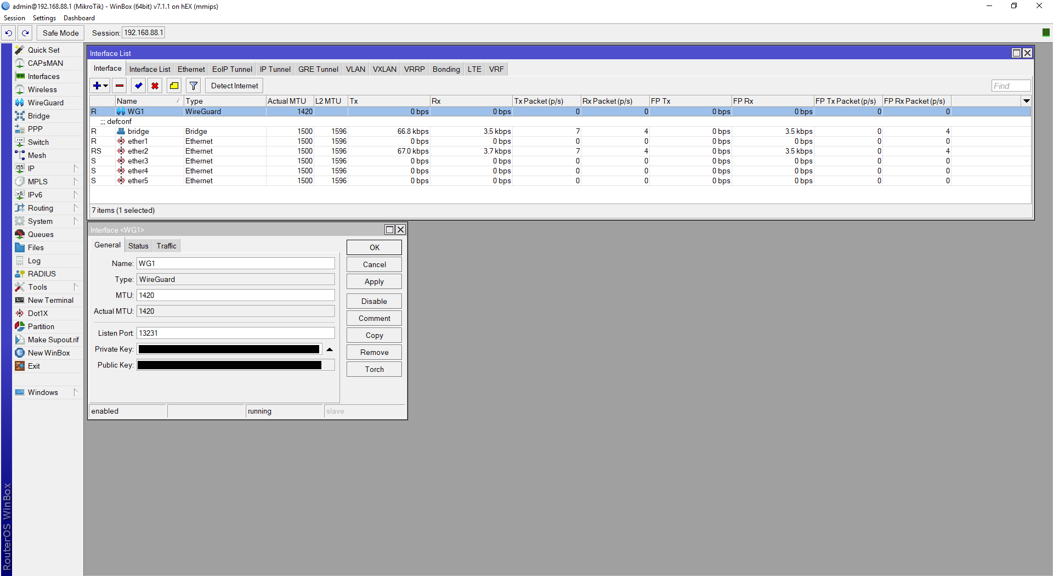The width and height of the screenshot is (1053, 576).
Task: Click the Find search box
Action: pyautogui.click(x=1011, y=86)
